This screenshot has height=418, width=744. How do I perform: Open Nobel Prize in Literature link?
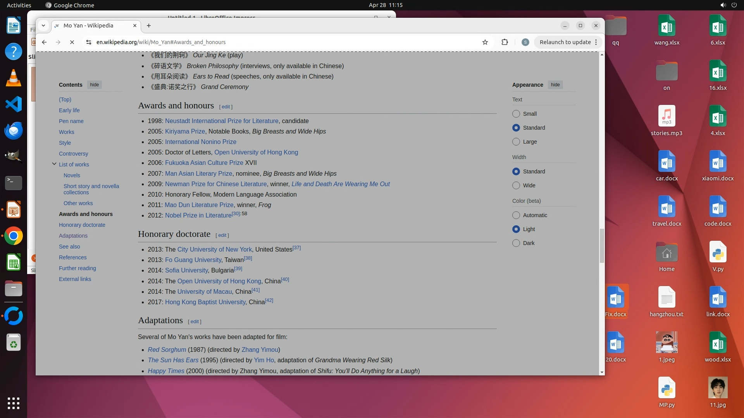[198, 216]
